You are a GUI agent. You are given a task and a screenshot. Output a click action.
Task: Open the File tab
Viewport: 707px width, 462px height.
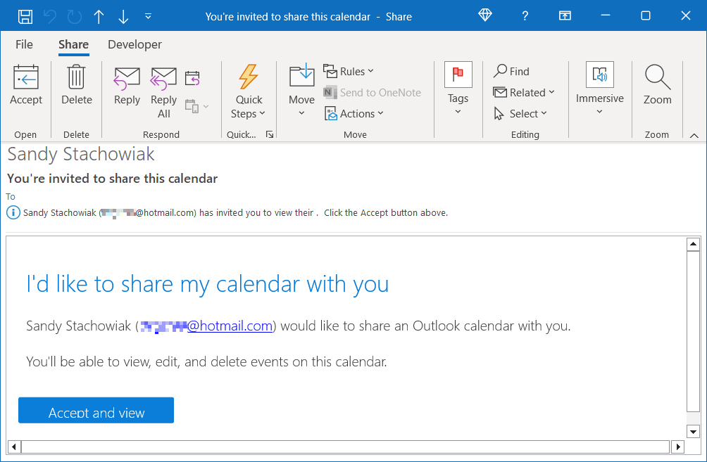coord(24,44)
